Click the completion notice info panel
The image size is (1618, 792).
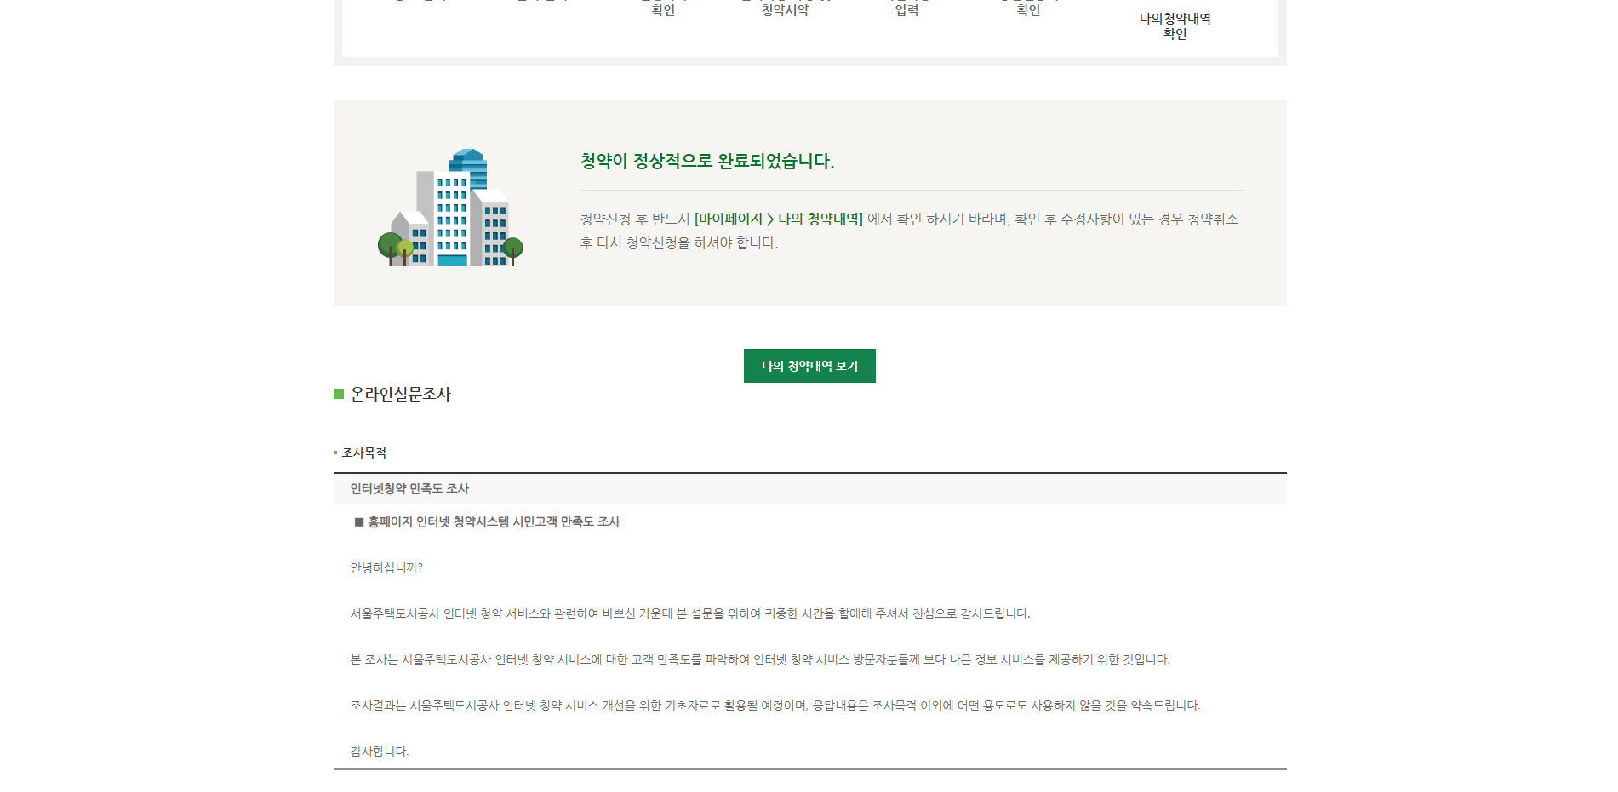[809, 202]
